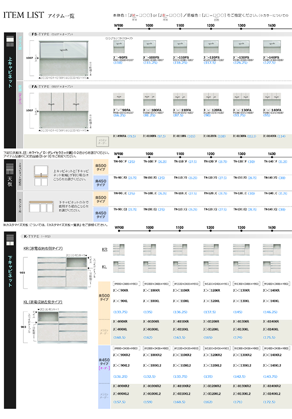Image resolution: width=292 pixels, height=419 pixels.
Task: Select the orange 奥500タイプ label for lower cabinets
Action: coord(105,297)
